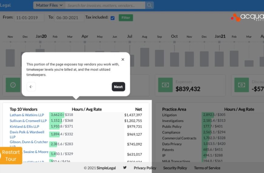264x173 pixels.
Task: Click the Discounts money icon
Action: click(x=242, y=85)
